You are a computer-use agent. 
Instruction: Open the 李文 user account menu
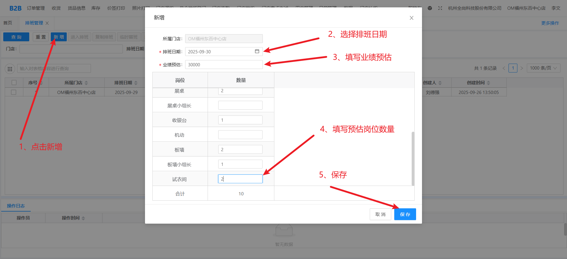coord(556,8)
